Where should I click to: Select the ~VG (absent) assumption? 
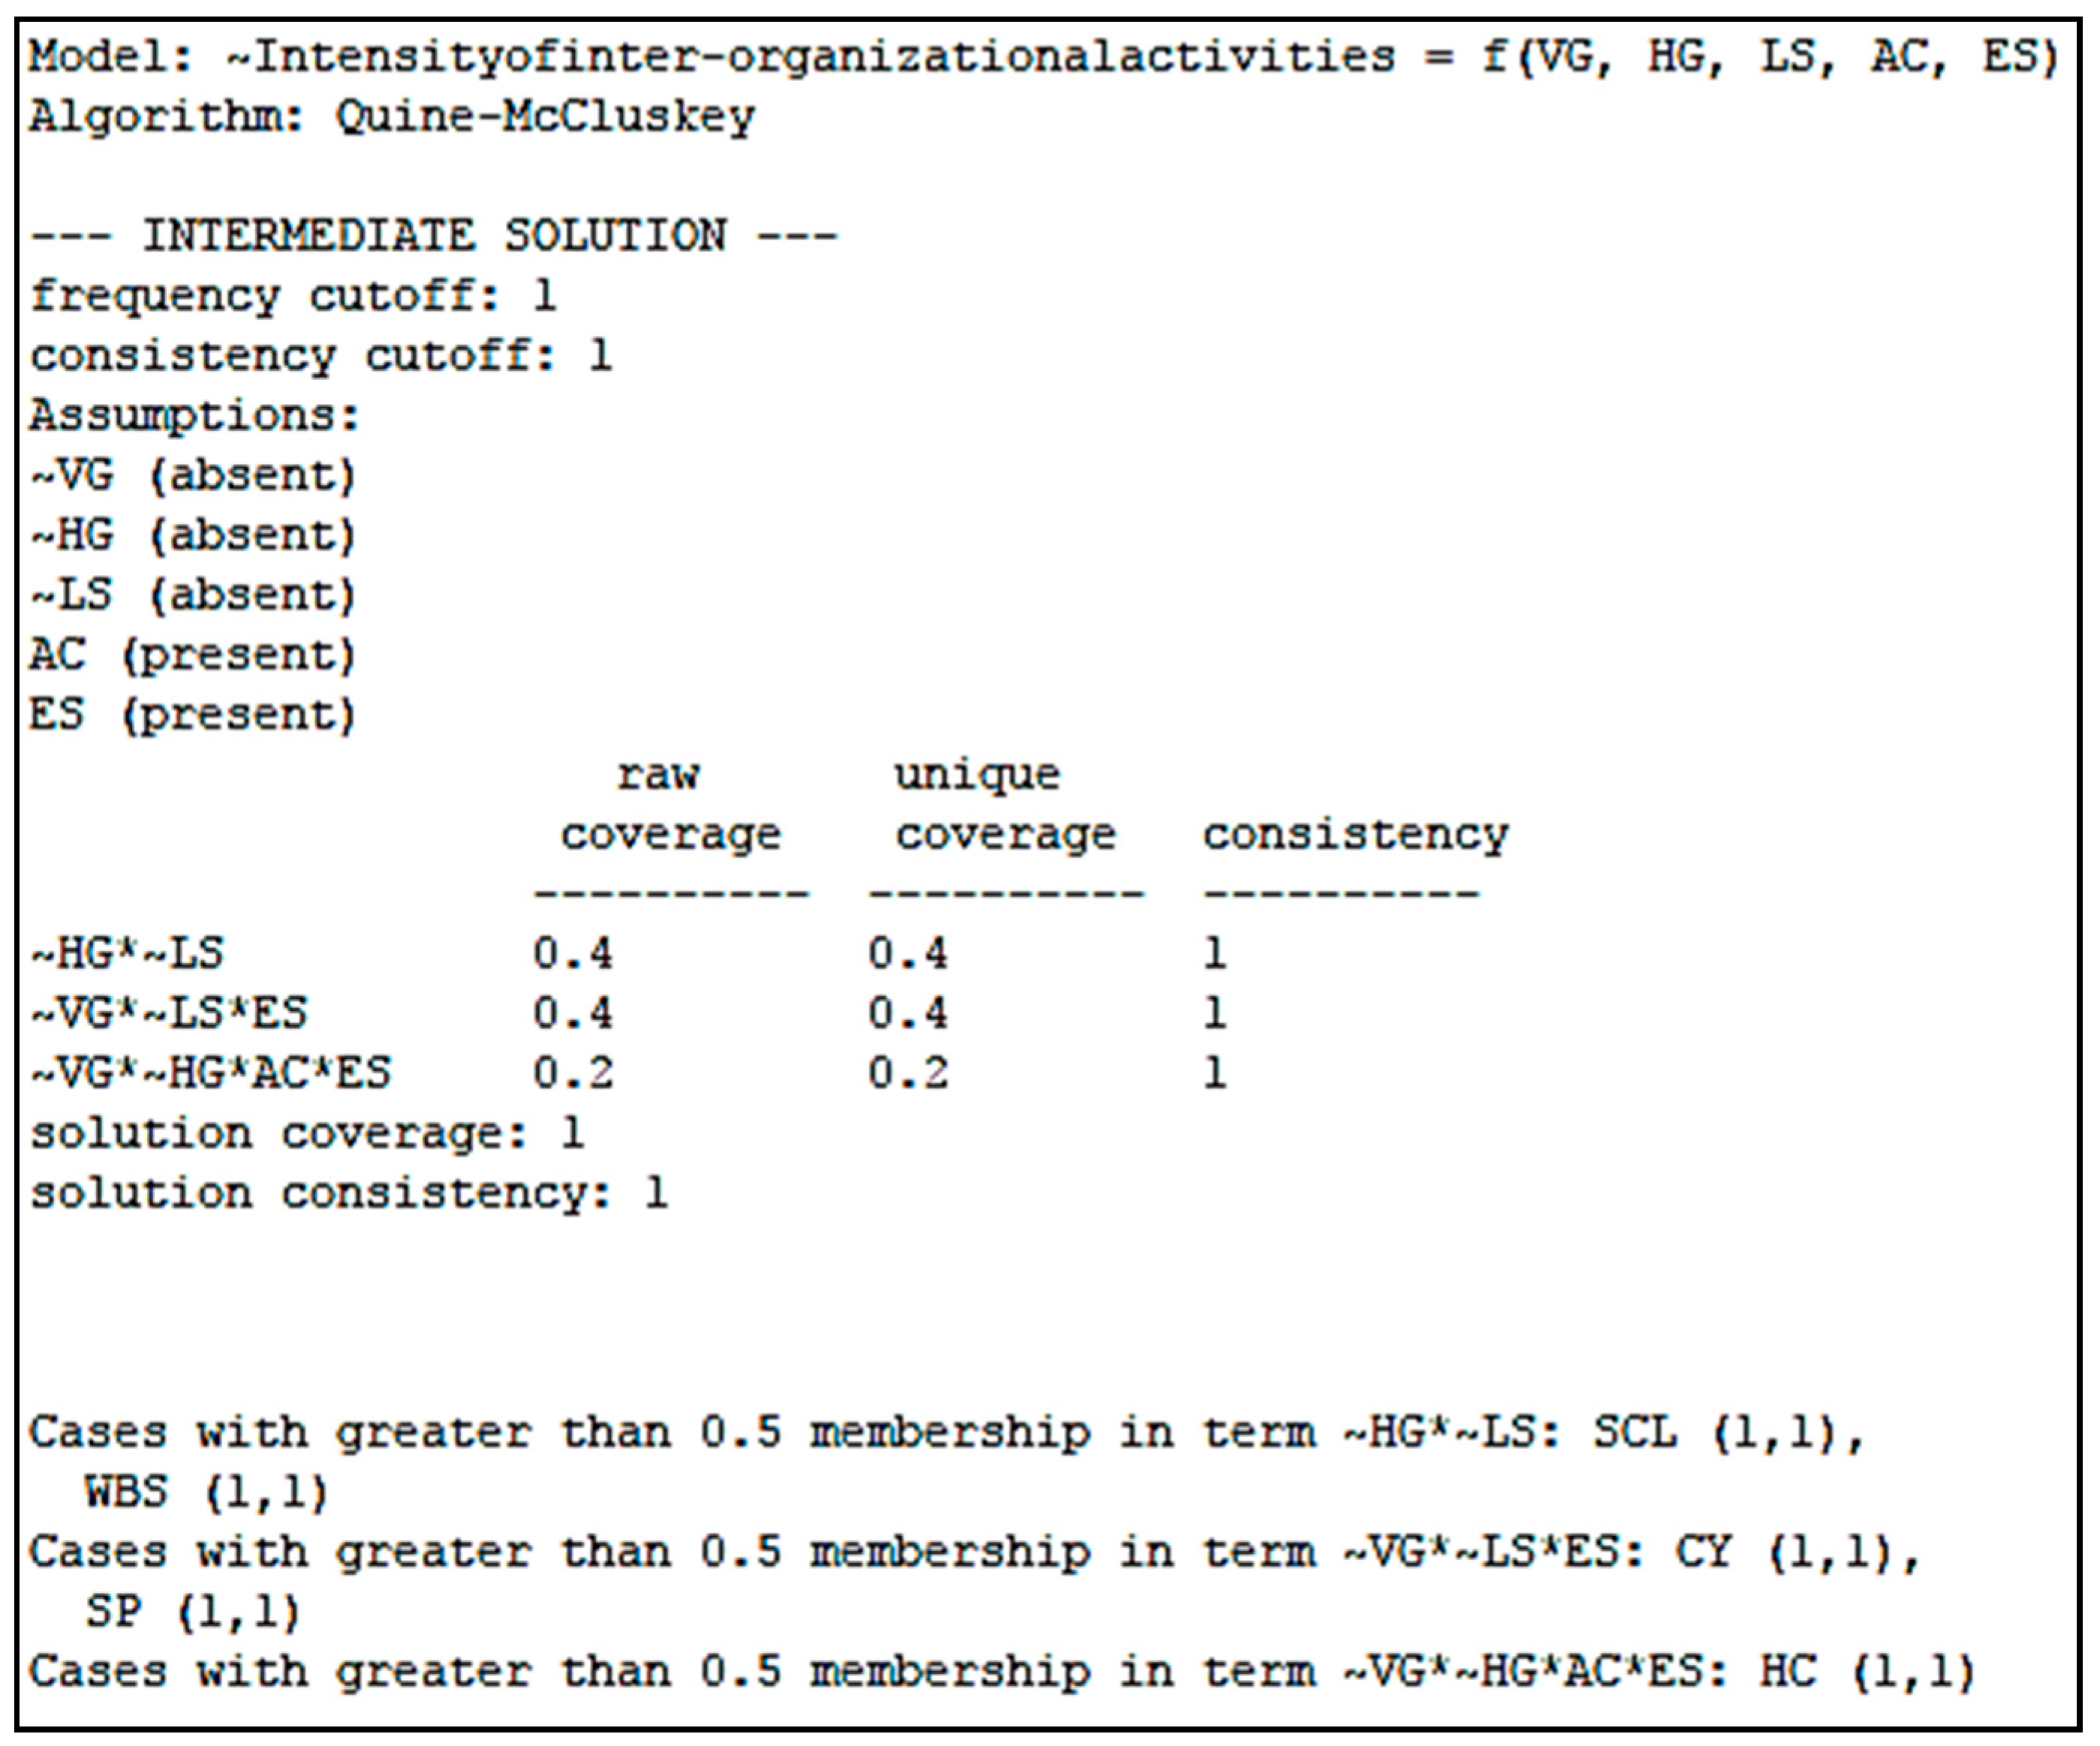192,475
